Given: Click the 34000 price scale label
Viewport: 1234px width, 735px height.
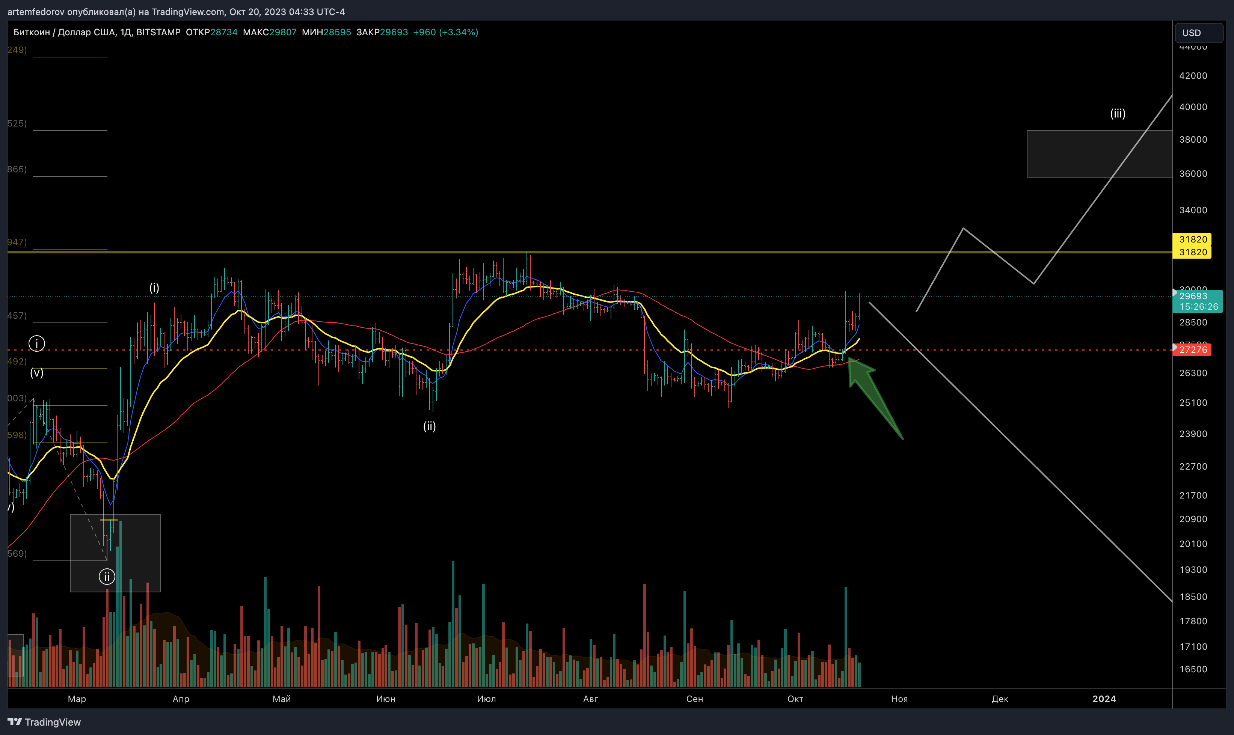Looking at the screenshot, I should click(1193, 210).
